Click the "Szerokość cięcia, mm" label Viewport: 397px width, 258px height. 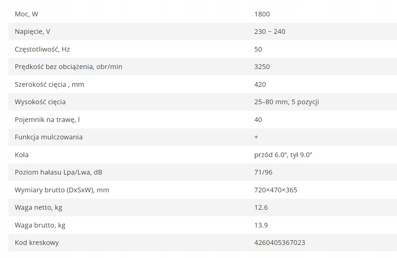coord(49,84)
